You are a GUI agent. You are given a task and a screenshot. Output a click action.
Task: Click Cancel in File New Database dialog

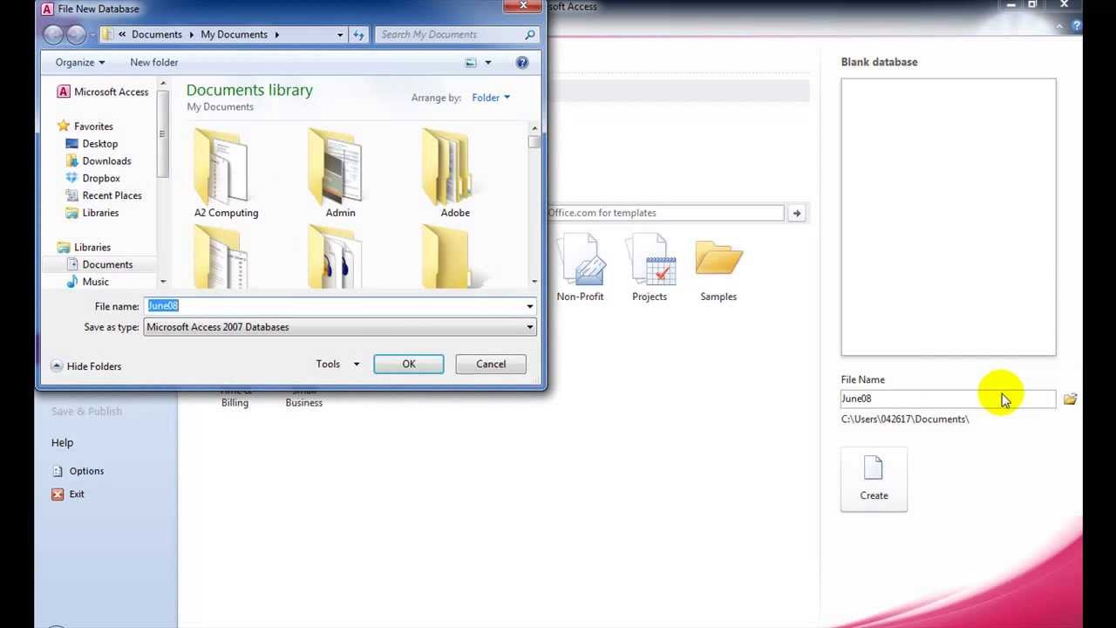pos(491,364)
